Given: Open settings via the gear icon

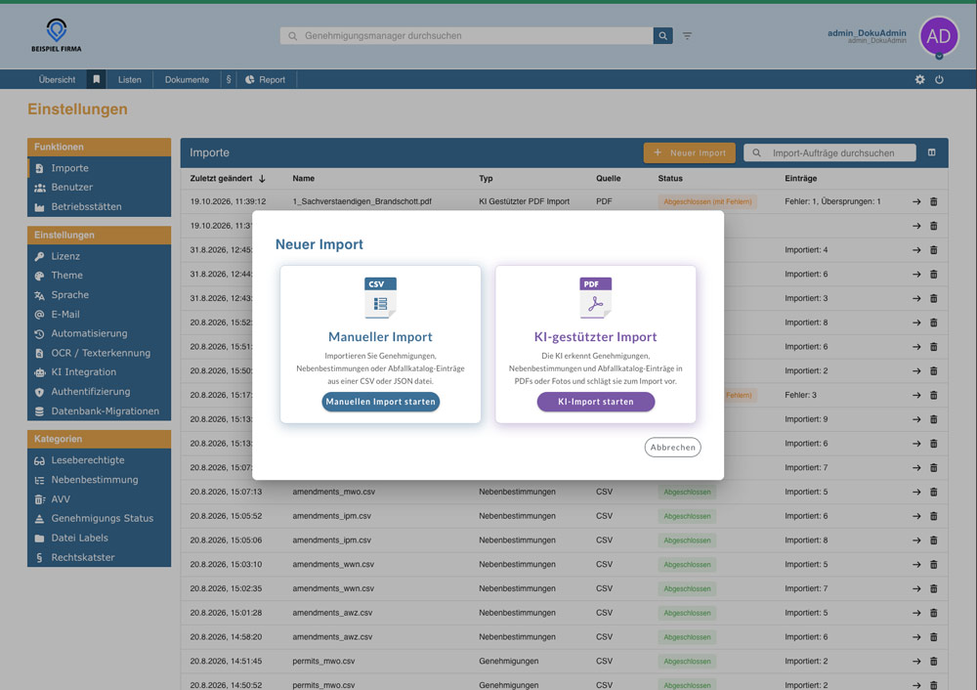Looking at the screenshot, I should [919, 80].
